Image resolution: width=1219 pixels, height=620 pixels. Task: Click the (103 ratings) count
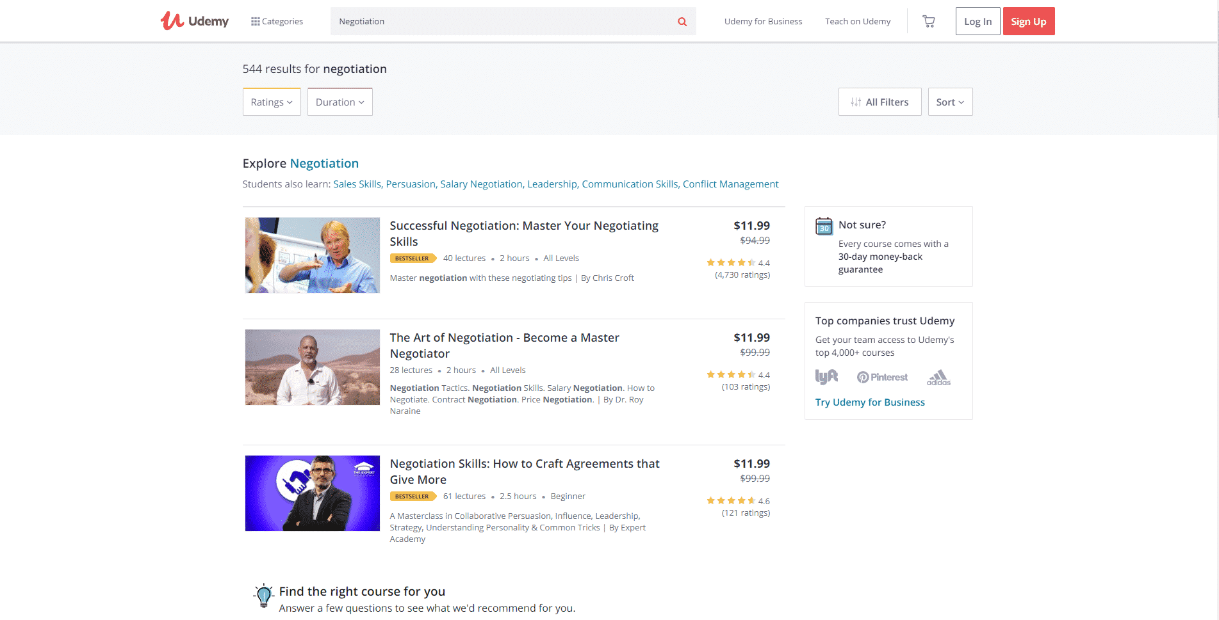(746, 387)
